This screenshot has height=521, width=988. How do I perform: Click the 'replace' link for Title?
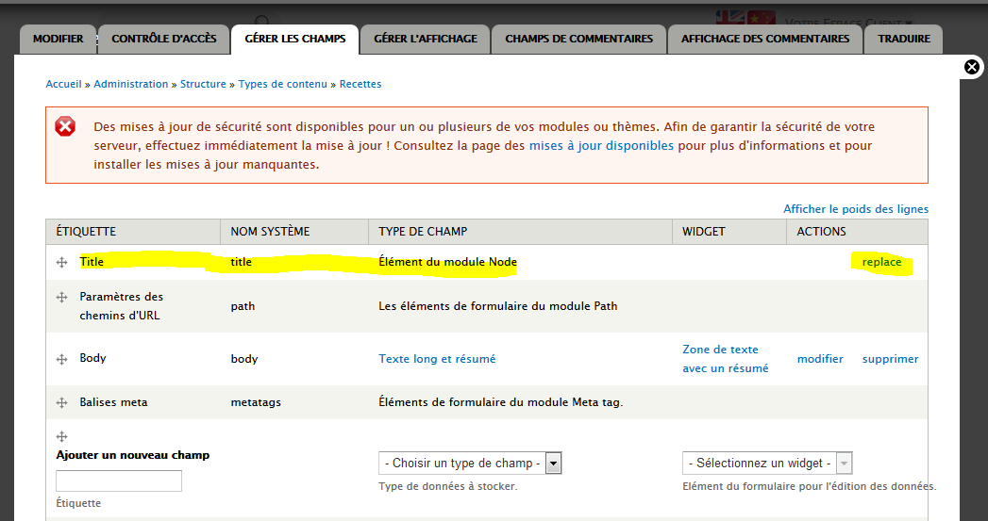(881, 262)
